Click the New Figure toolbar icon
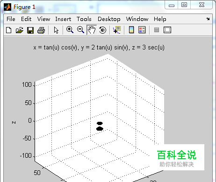Screen dimensions: 216x182 coord(9,30)
